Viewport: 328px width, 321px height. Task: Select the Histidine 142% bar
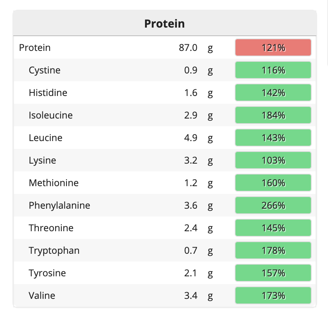(x=273, y=92)
